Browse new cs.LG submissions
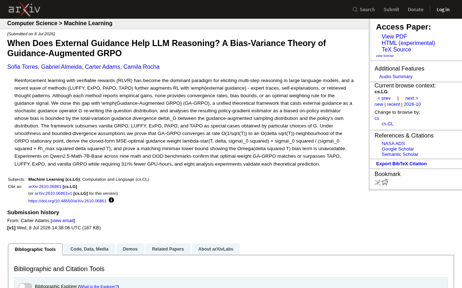The image size is (462, 288). pos(379,104)
